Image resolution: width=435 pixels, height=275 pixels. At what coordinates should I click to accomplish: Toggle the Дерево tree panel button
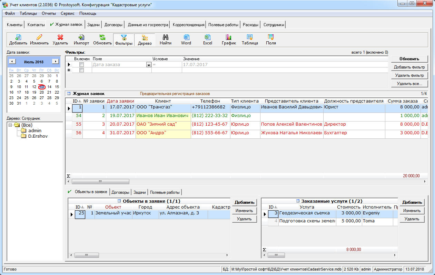point(145,40)
